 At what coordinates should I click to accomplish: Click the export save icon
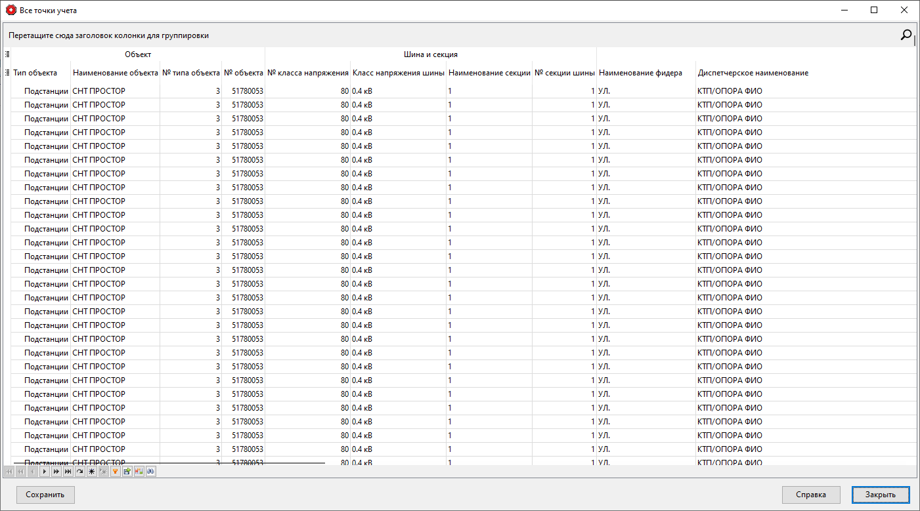[127, 471]
